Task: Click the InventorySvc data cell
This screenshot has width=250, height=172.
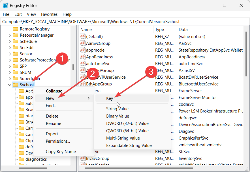Action: (x=190, y=158)
